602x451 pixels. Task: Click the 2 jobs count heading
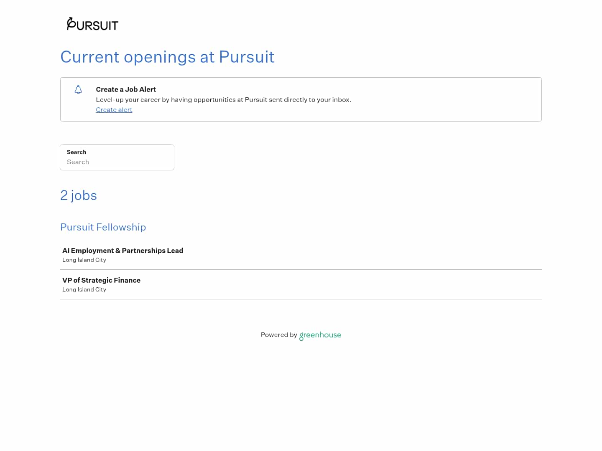[79, 195]
